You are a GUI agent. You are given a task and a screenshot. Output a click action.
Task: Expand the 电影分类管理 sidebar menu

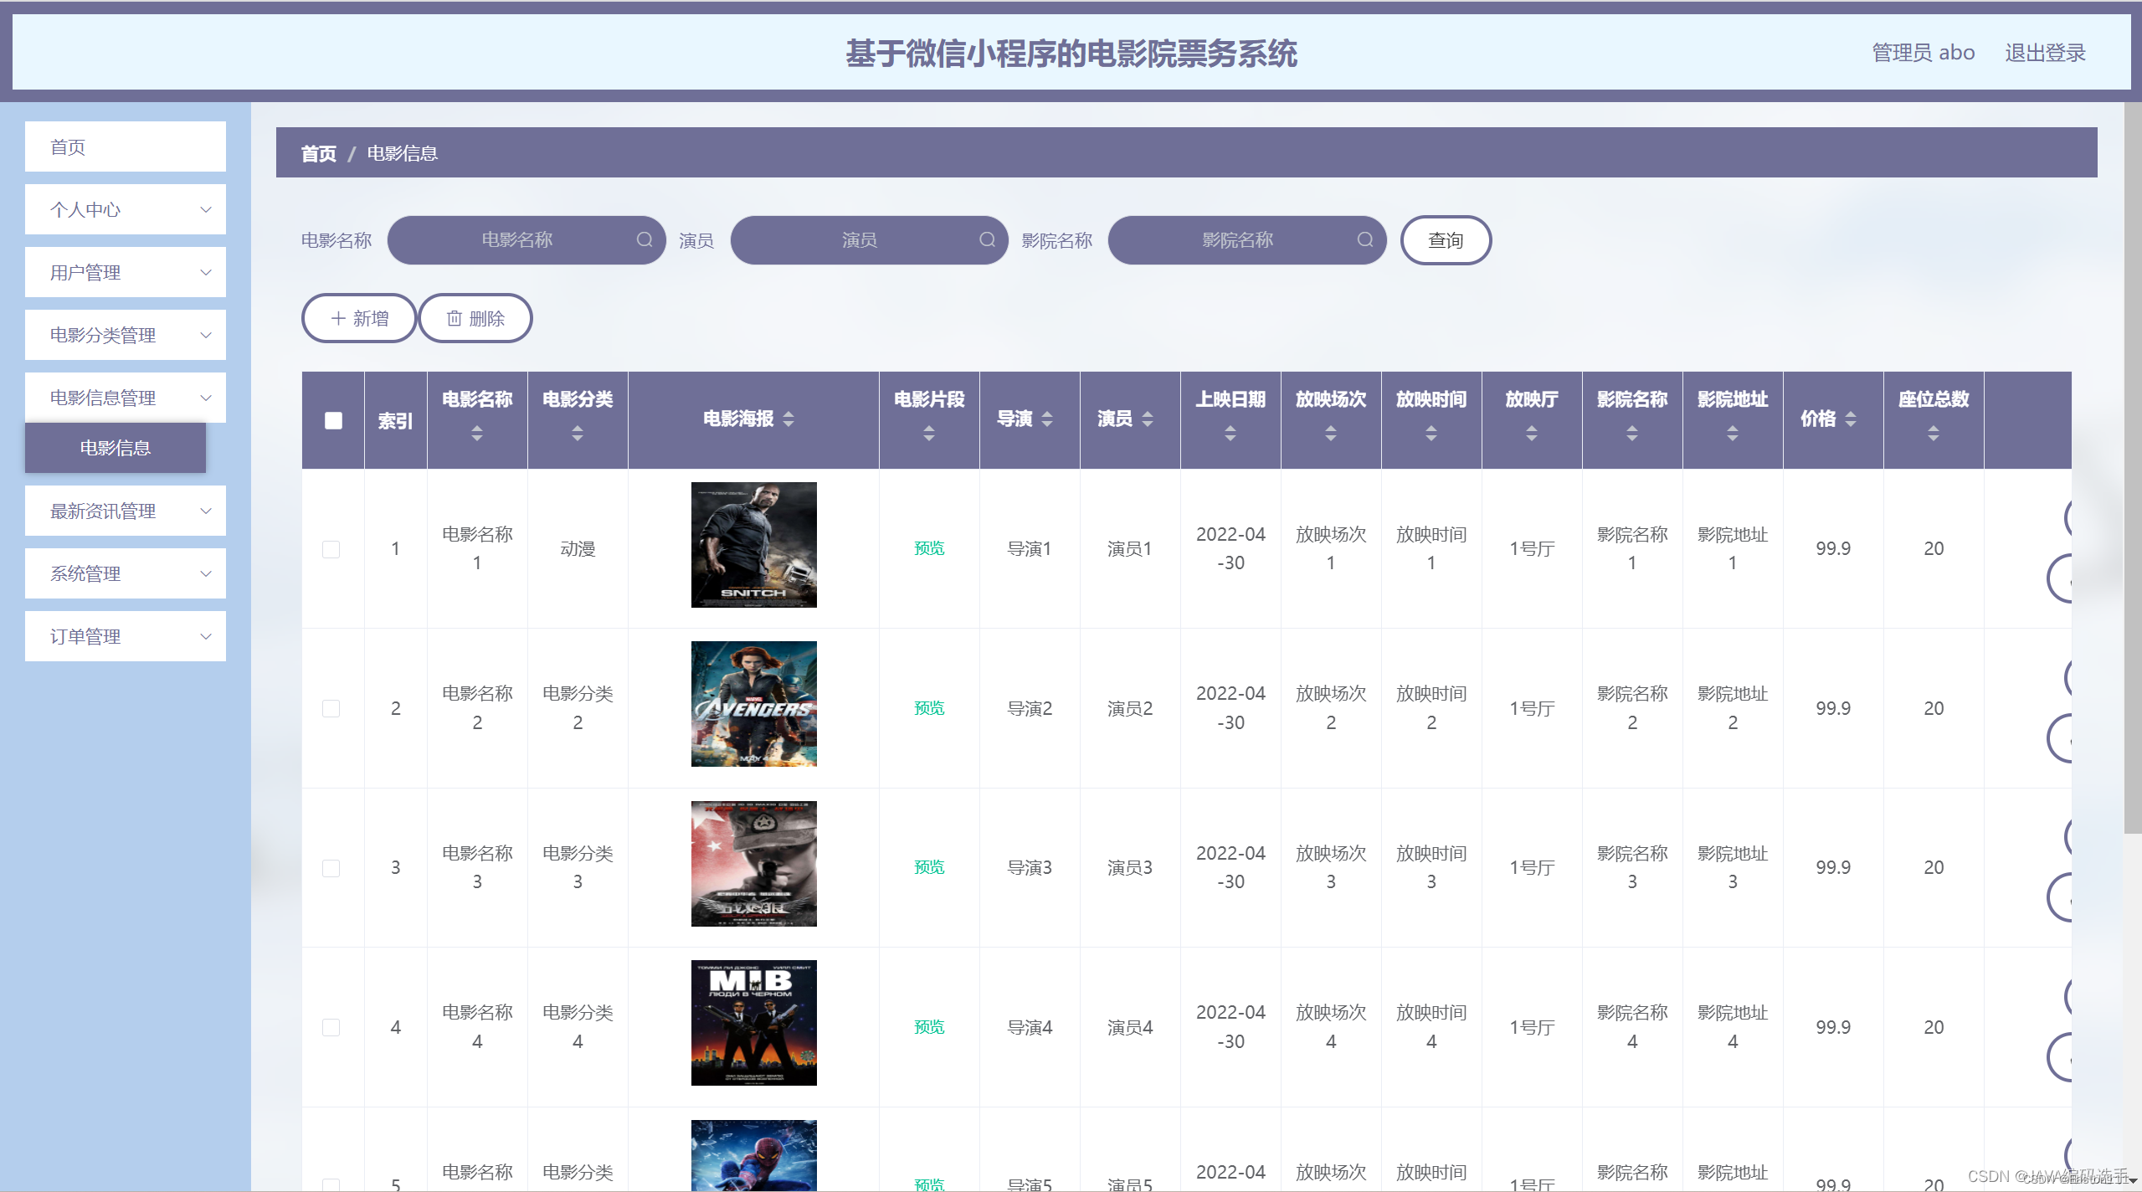126,335
